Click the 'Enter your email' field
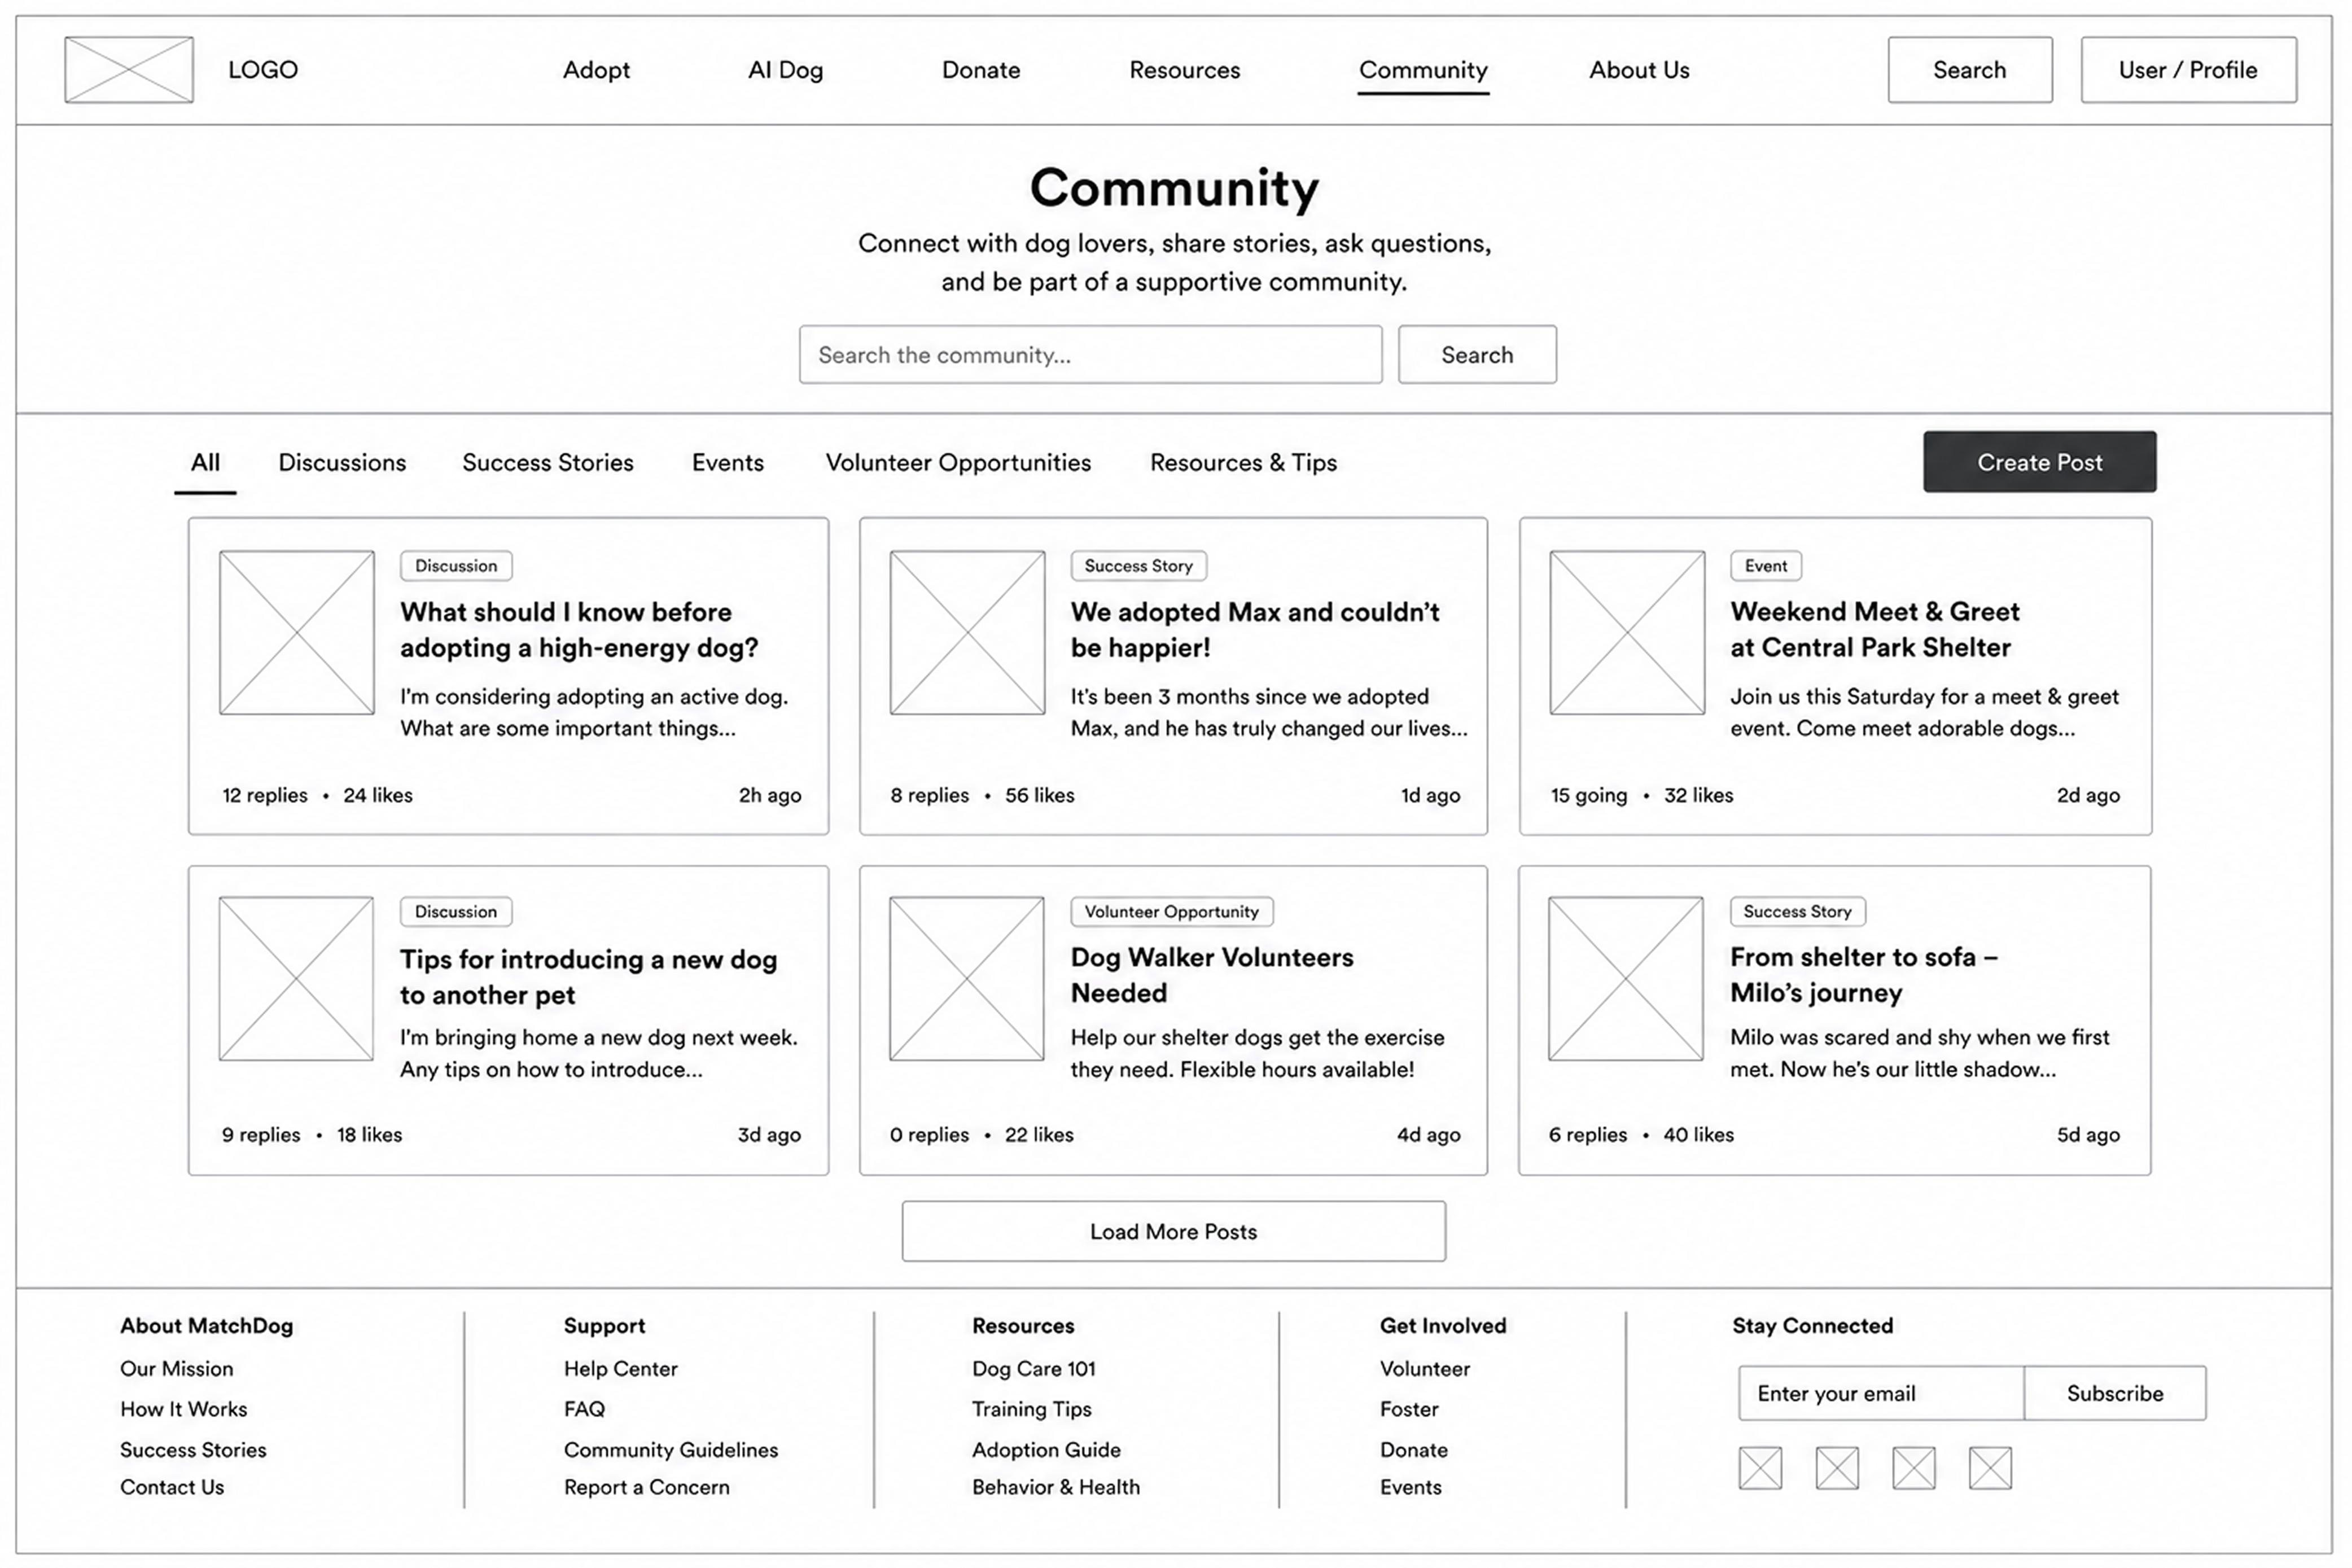The image size is (2352, 1568). (1881, 1394)
